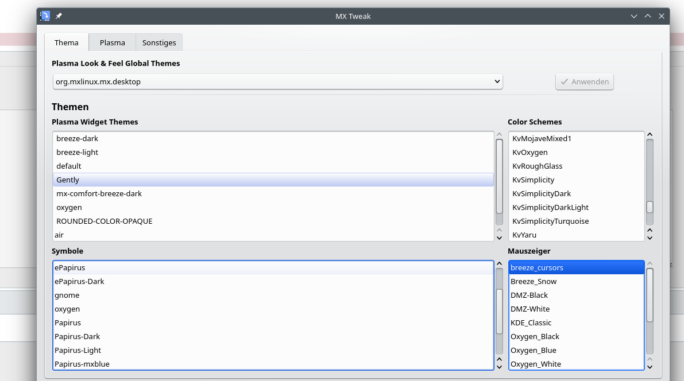This screenshot has height=381, width=684.
Task: Minimize the MX Tweak window
Action: point(634,16)
